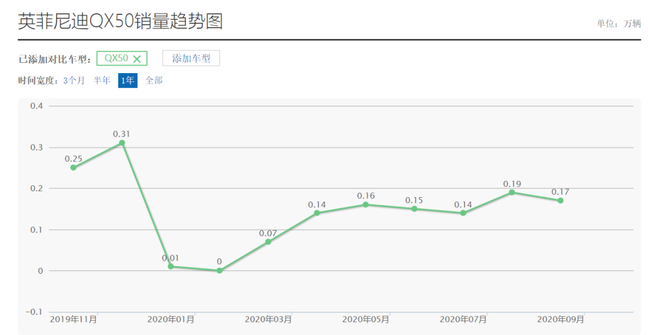
Task: Click the QX50 model tag label
Action: pos(116,58)
